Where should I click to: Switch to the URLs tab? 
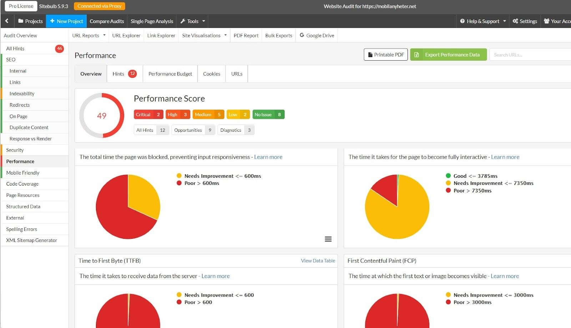tap(237, 74)
